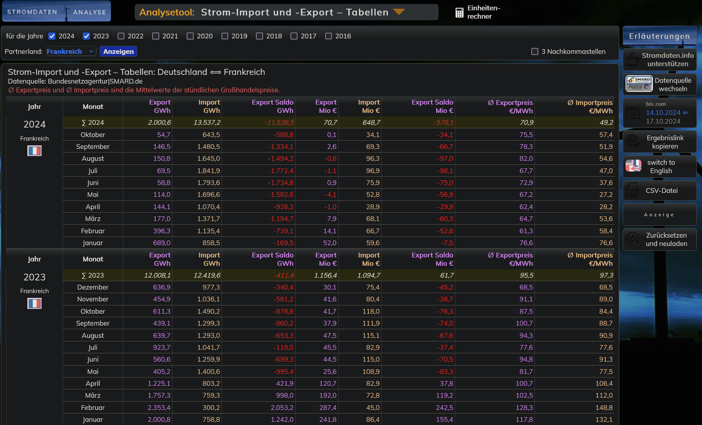
Task: Enable the 2021 year checkbox
Action: [156, 36]
